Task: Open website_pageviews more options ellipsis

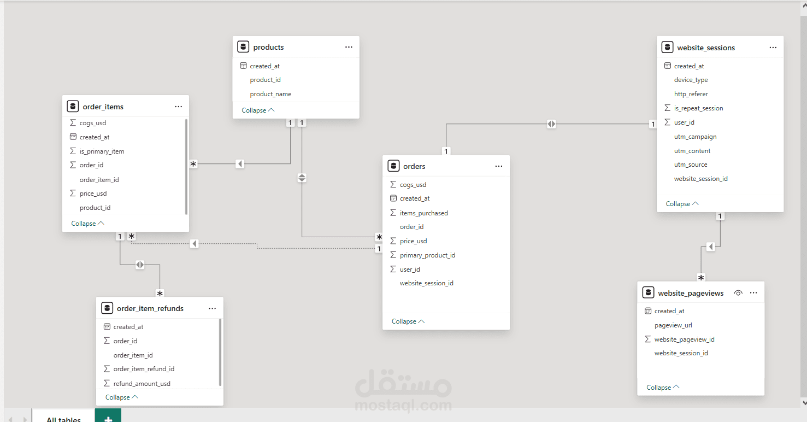Action: coord(753,293)
